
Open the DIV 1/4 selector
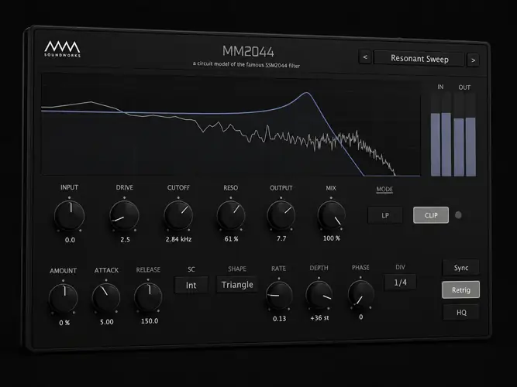400,283
